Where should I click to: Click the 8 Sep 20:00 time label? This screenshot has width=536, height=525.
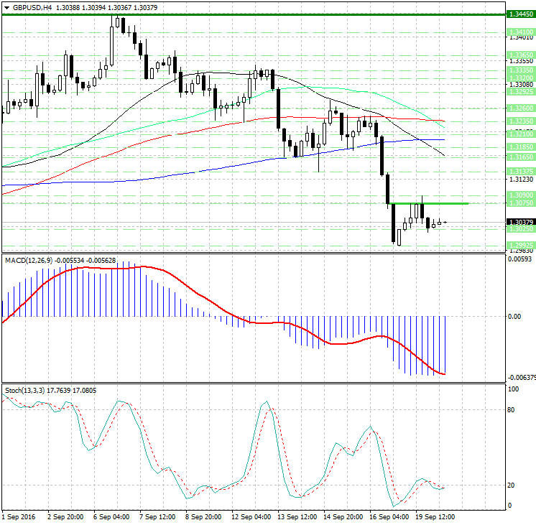pyautogui.click(x=203, y=517)
